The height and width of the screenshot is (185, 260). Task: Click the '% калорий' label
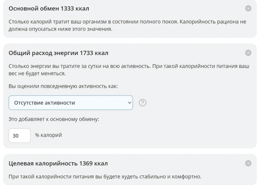49,135
